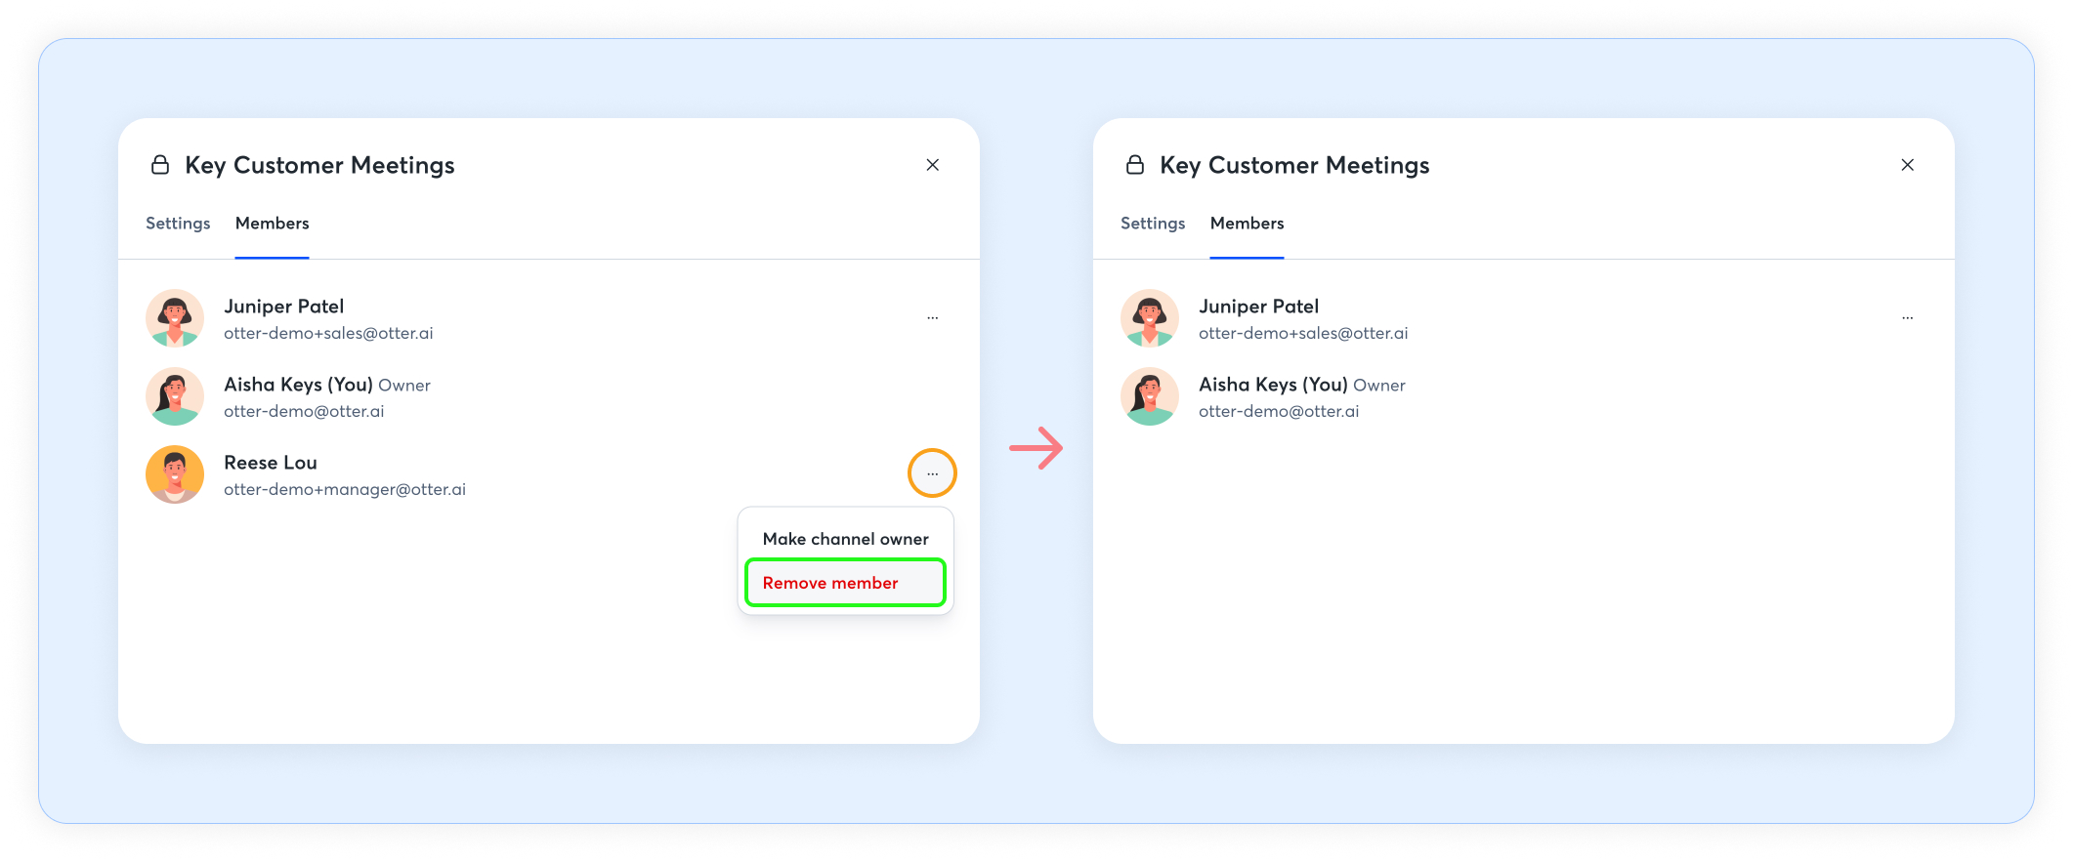Click Reese Lou's name in member list
2073x862 pixels.
coord(271,463)
